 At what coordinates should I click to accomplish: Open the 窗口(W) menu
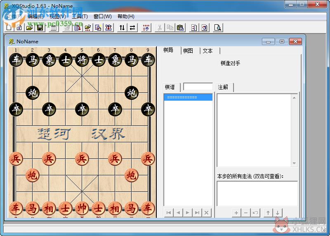click(x=103, y=17)
